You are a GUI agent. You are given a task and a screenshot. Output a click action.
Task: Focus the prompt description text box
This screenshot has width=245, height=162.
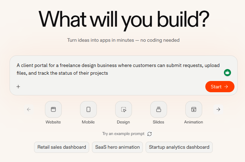pos(116,69)
